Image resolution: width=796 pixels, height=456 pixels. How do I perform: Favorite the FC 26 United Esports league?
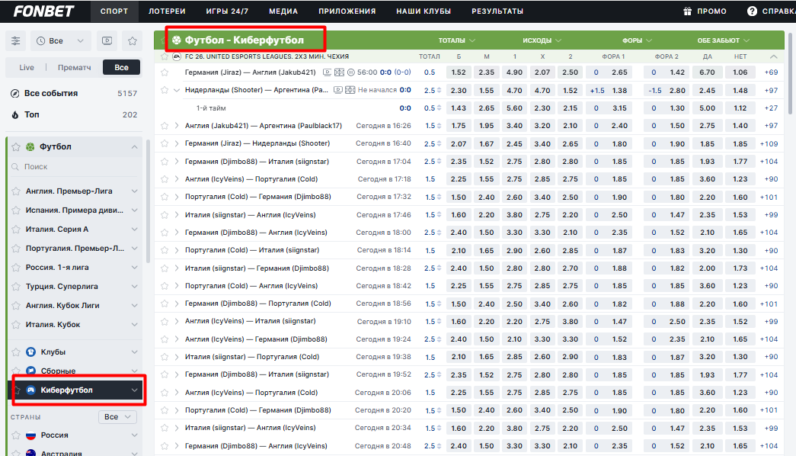coord(164,56)
